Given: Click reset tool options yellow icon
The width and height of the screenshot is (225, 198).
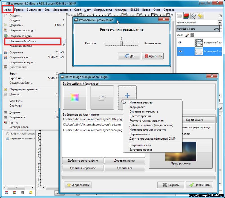Looking at the screenshot, I should point(31,193).
